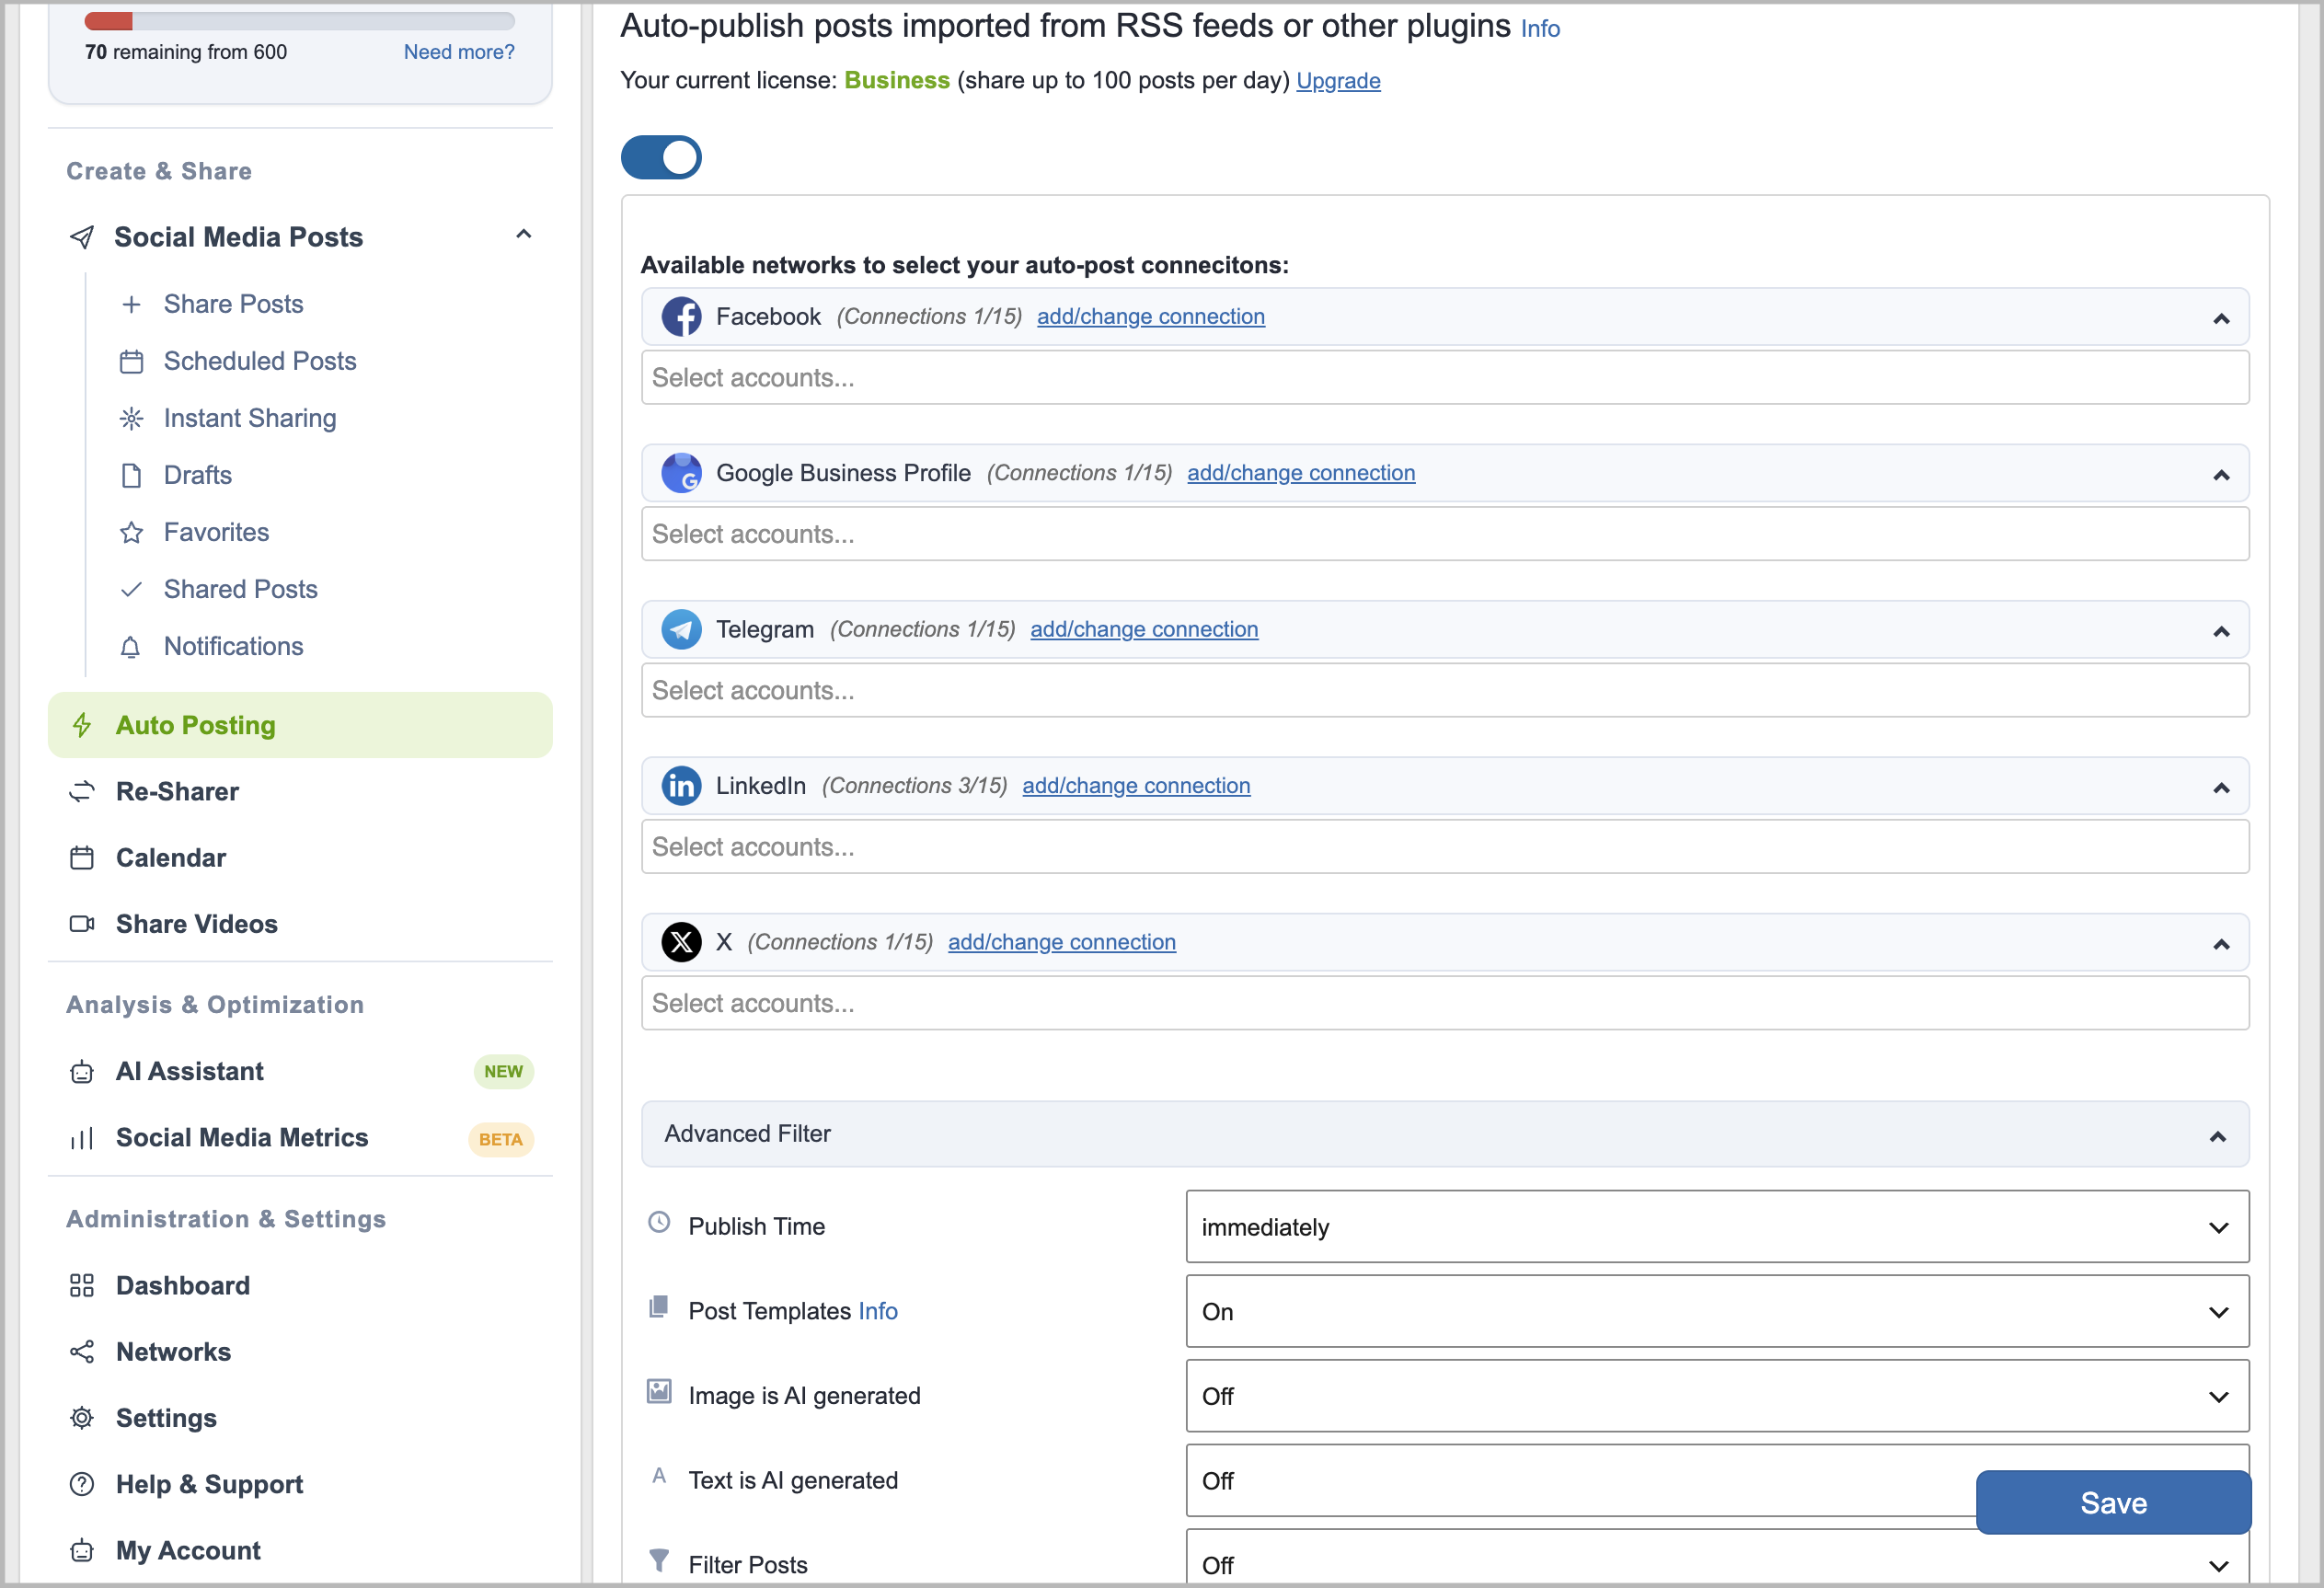Open Share Posts in sidebar
2324x1588 pixels.
[x=233, y=304]
